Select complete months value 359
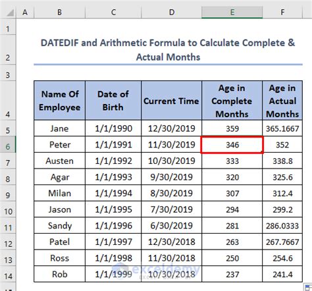 (232, 128)
